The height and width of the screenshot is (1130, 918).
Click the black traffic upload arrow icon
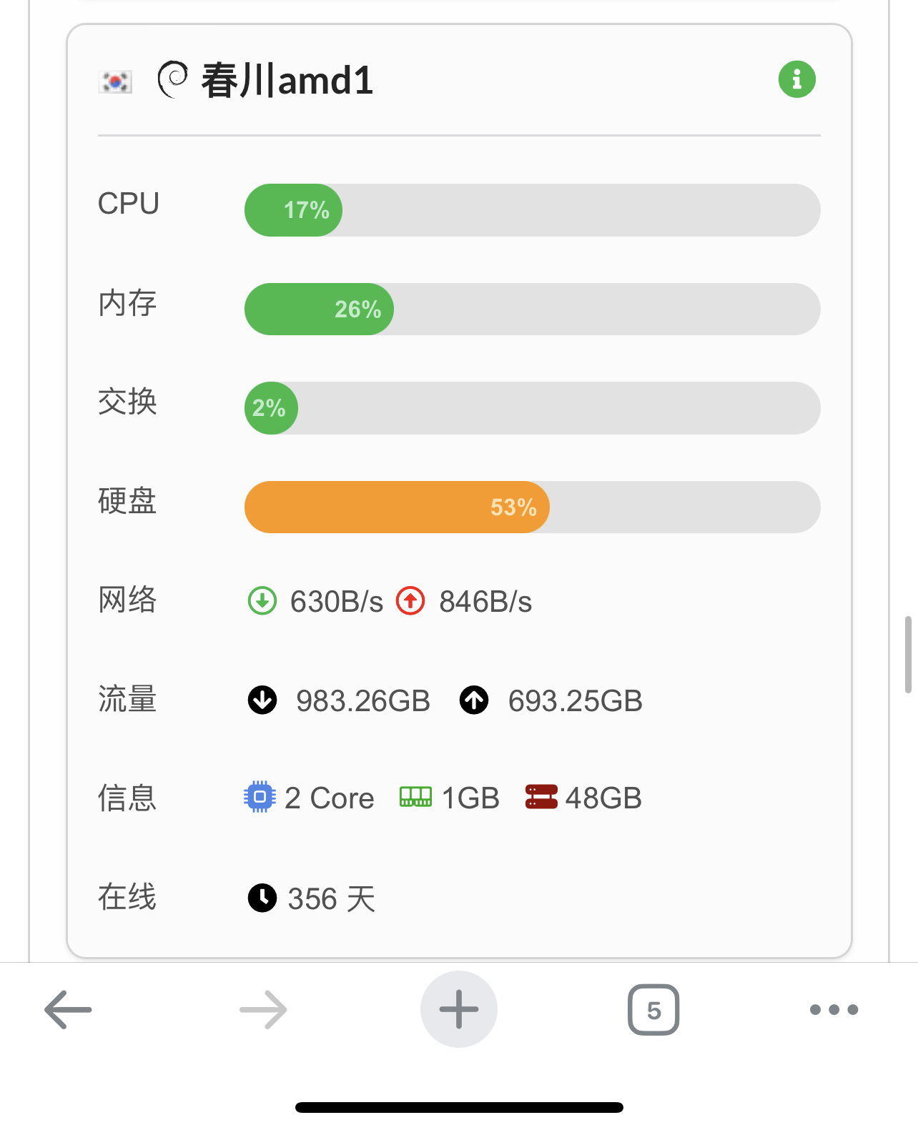[x=474, y=700]
